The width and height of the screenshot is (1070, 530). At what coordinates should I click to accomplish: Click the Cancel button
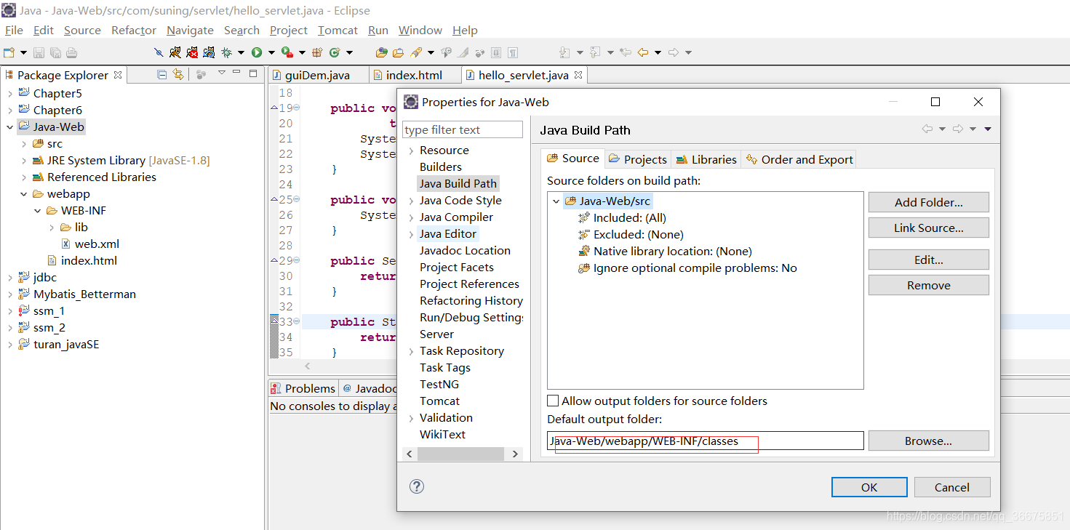952,487
